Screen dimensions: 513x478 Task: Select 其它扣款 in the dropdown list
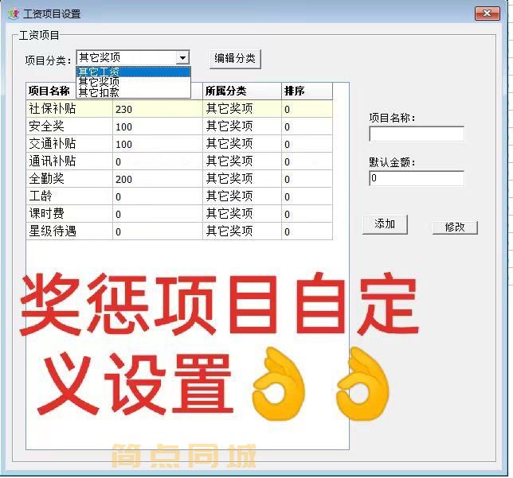click(133, 92)
